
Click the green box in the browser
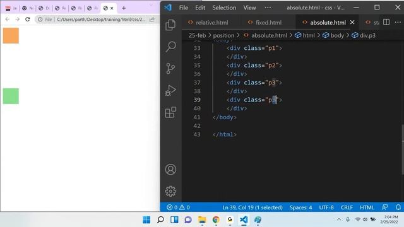[11, 96]
